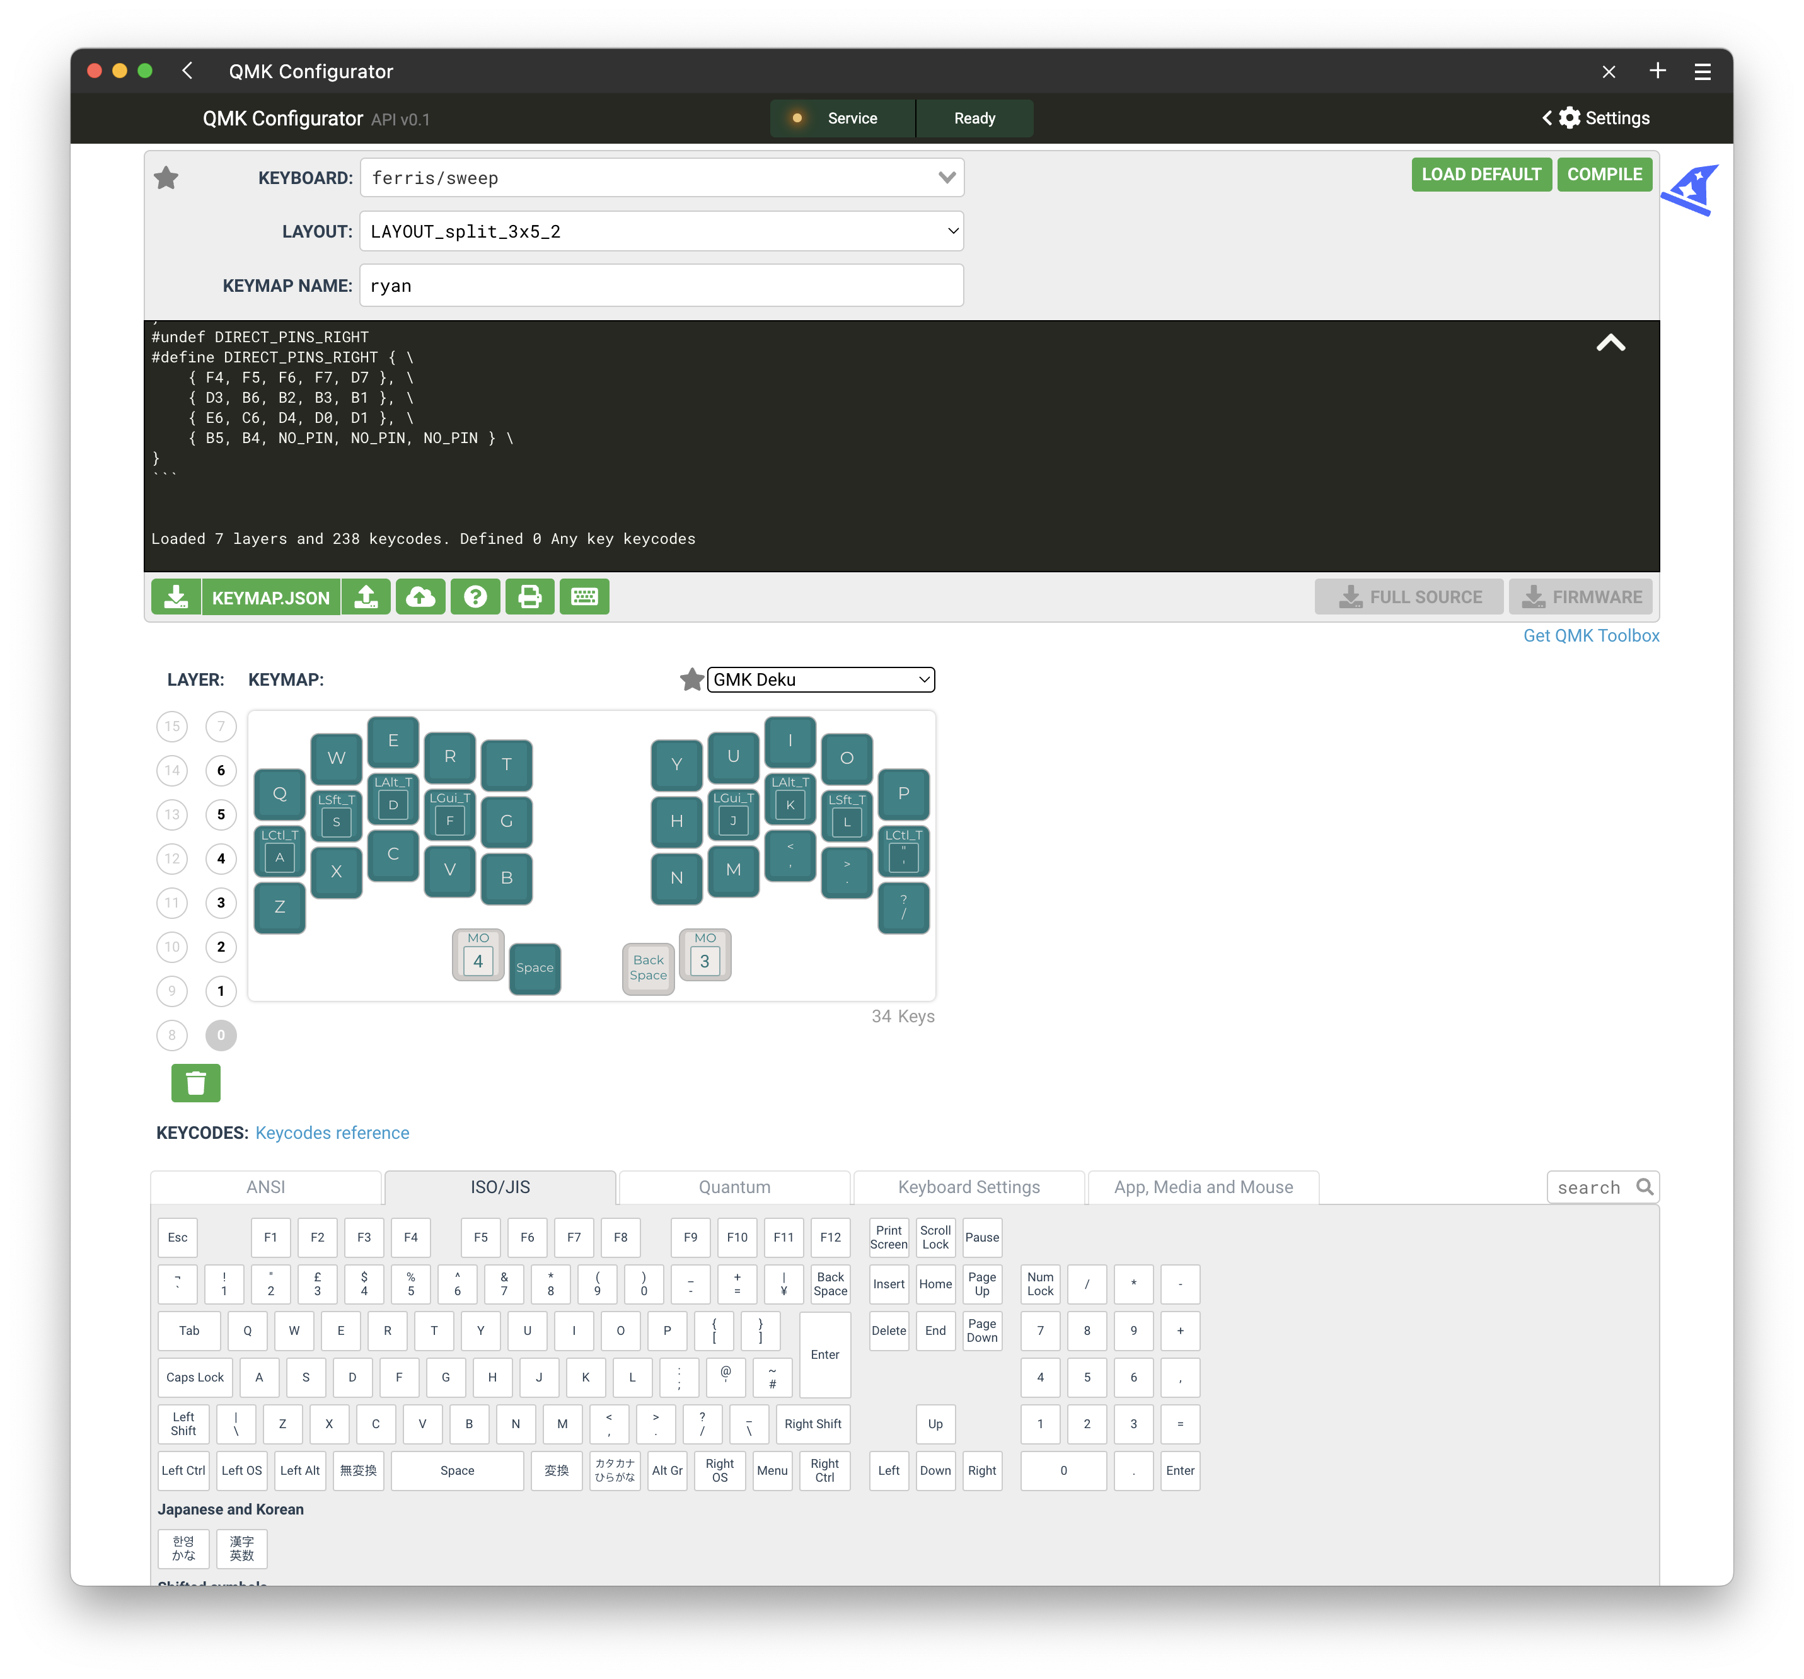Click the keyboard test icon
Viewport: 1804px width, 1679px height.
coord(584,597)
